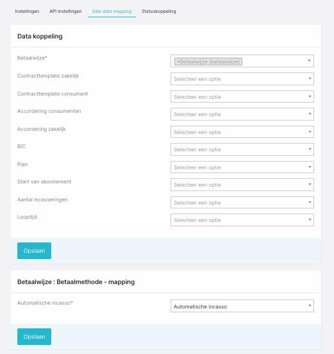Click the Data koppeling heading

40,37
